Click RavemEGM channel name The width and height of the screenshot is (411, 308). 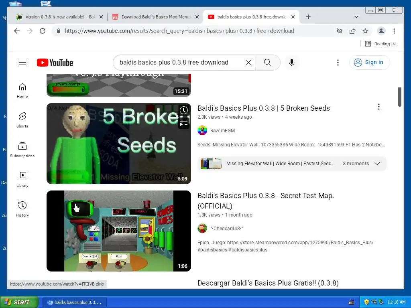(222, 131)
